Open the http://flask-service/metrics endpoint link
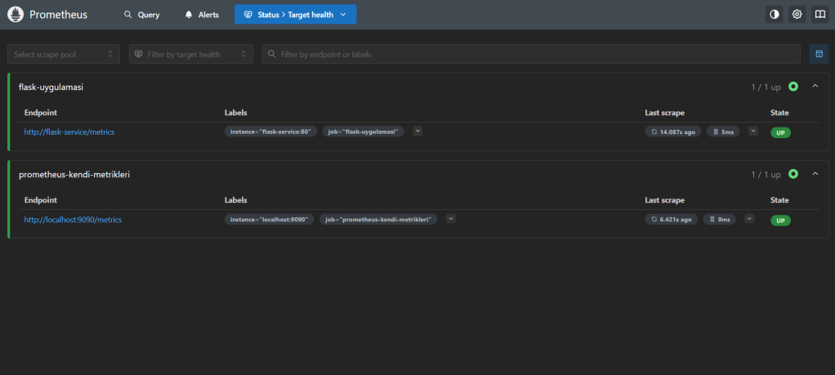The width and height of the screenshot is (835, 375). click(x=69, y=132)
